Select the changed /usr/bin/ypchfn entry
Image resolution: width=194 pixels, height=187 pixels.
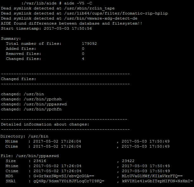click(31, 109)
